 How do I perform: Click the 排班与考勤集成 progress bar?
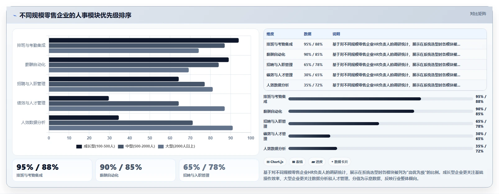(381, 99)
